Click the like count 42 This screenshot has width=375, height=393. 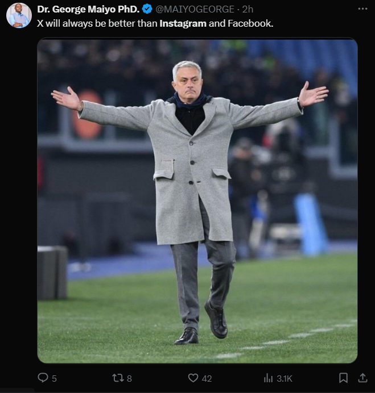[207, 378]
